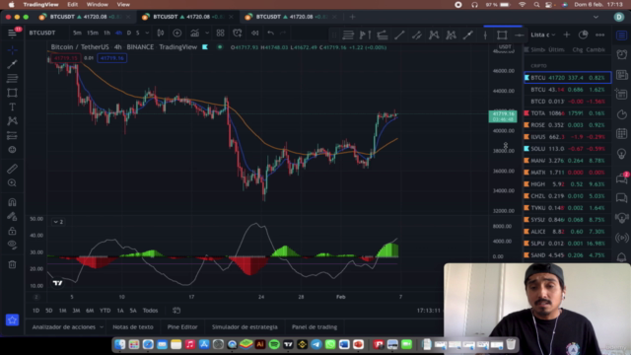
Task: Open the Pine Editor tab
Action: (182, 327)
